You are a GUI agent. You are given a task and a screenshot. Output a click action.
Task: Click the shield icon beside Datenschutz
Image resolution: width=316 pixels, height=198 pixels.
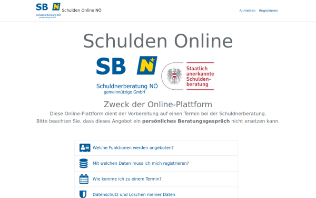[83, 194]
